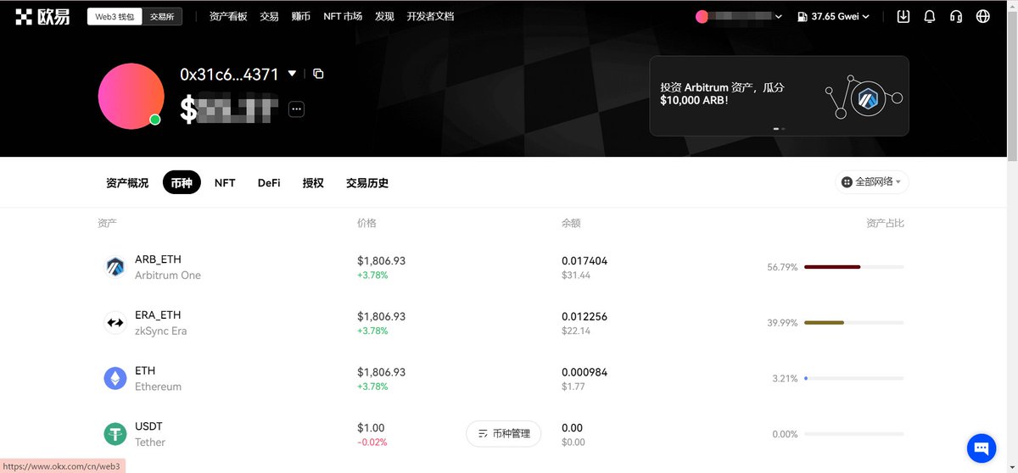Viewport: 1018px width, 473px height.
Task: Click the USDT Tether token icon
Action: pos(115,434)
